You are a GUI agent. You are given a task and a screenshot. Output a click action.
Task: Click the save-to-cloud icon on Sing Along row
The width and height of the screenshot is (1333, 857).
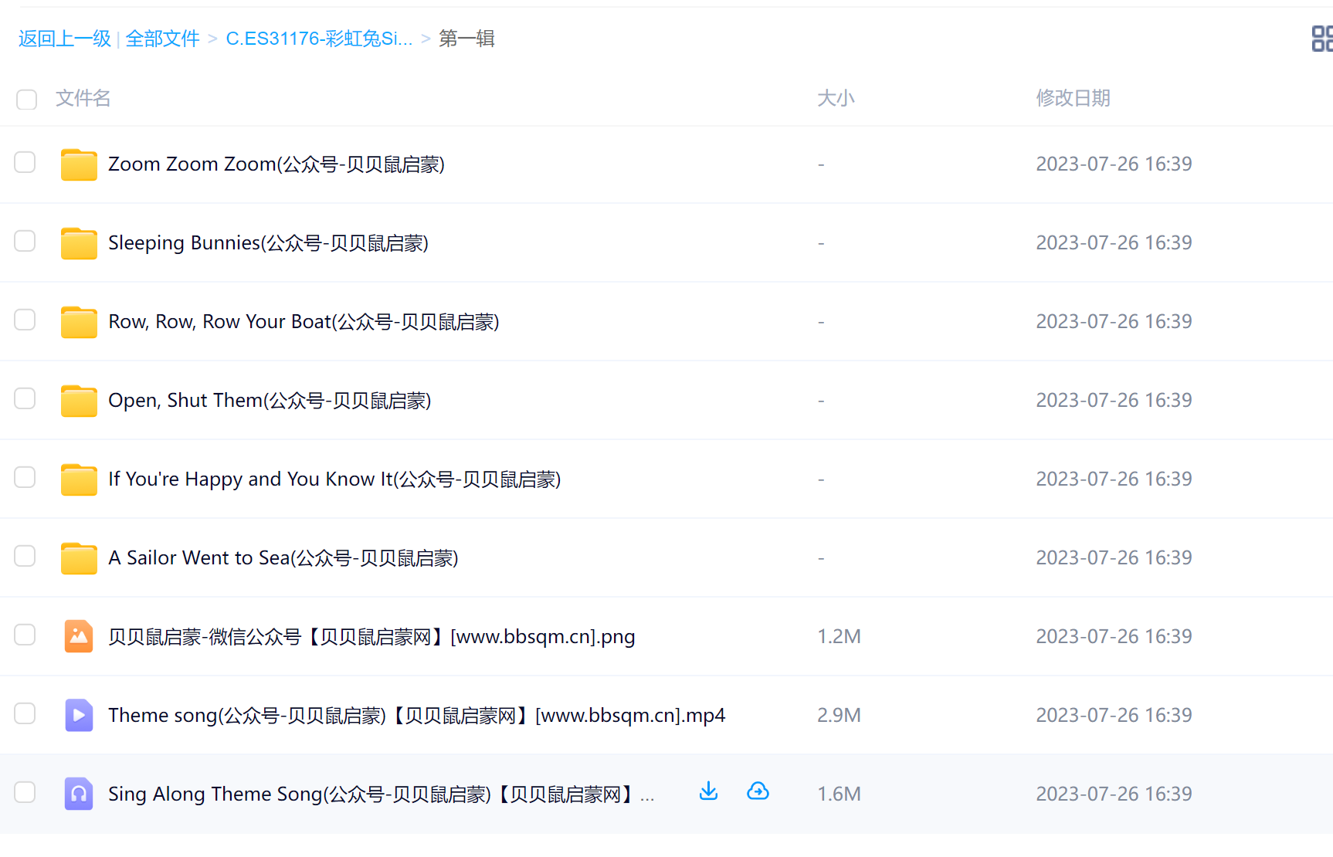pos(758,791)
